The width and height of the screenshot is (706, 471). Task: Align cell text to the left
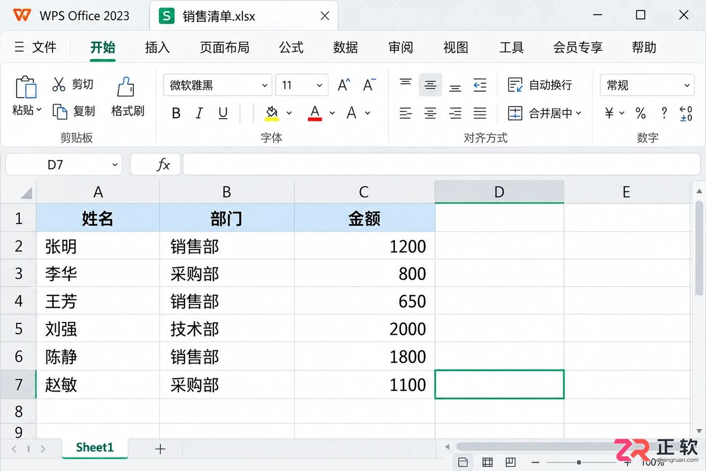coord(405,113)
